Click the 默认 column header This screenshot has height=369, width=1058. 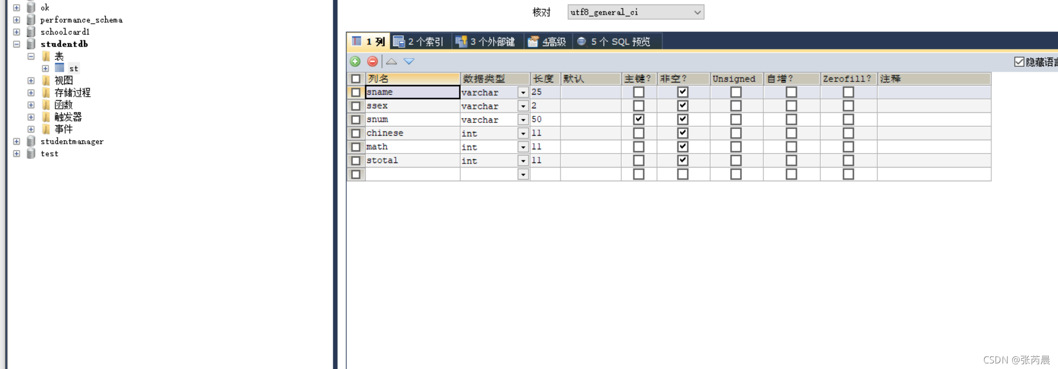point(591,78)
